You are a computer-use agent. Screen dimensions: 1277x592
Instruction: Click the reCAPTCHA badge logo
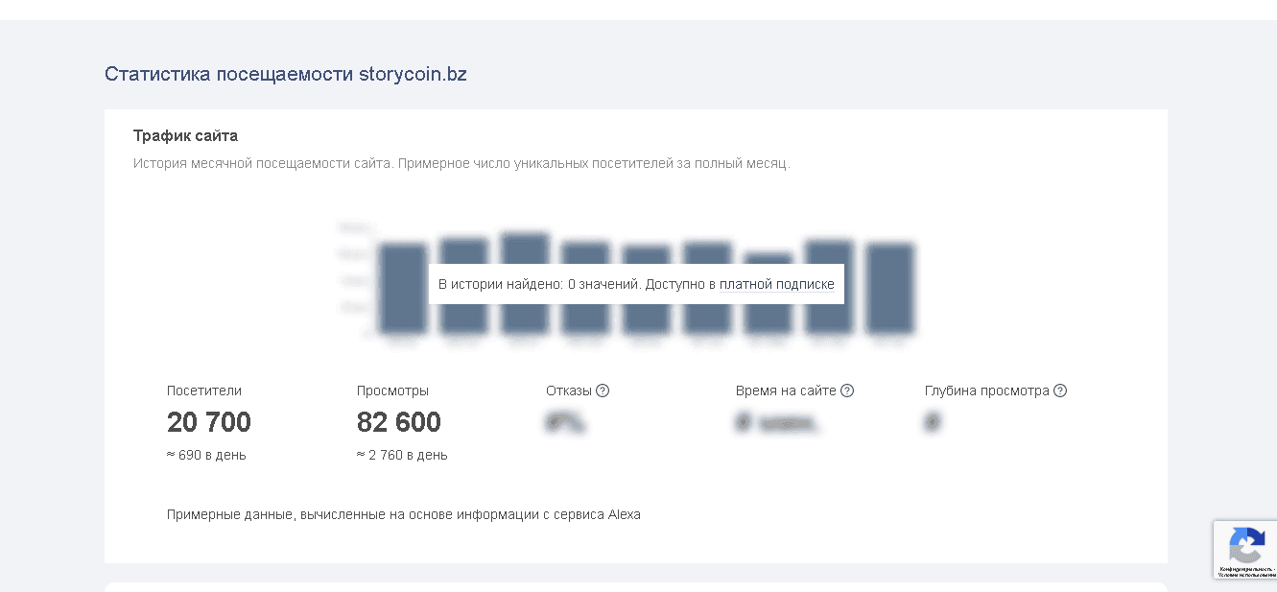(1246, 545)
